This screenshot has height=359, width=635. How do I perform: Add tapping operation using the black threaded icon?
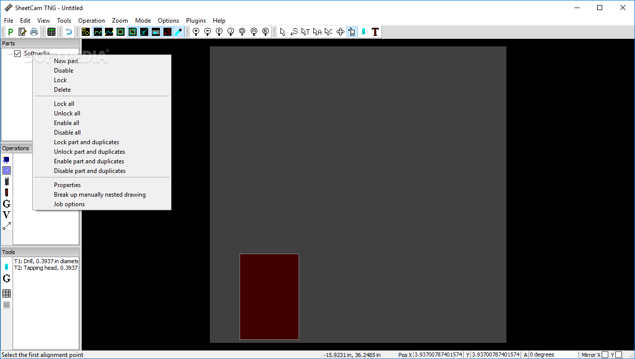click(7, 182)
